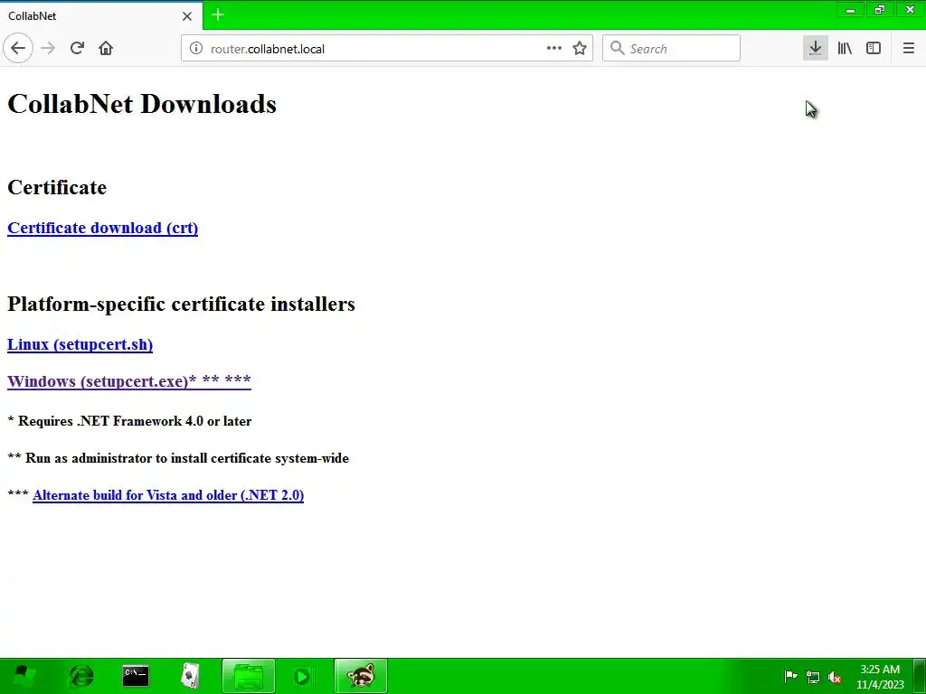This screenshot has height=694, width=926.
Task: Open the network tray icon
Action: click(813, 678)
